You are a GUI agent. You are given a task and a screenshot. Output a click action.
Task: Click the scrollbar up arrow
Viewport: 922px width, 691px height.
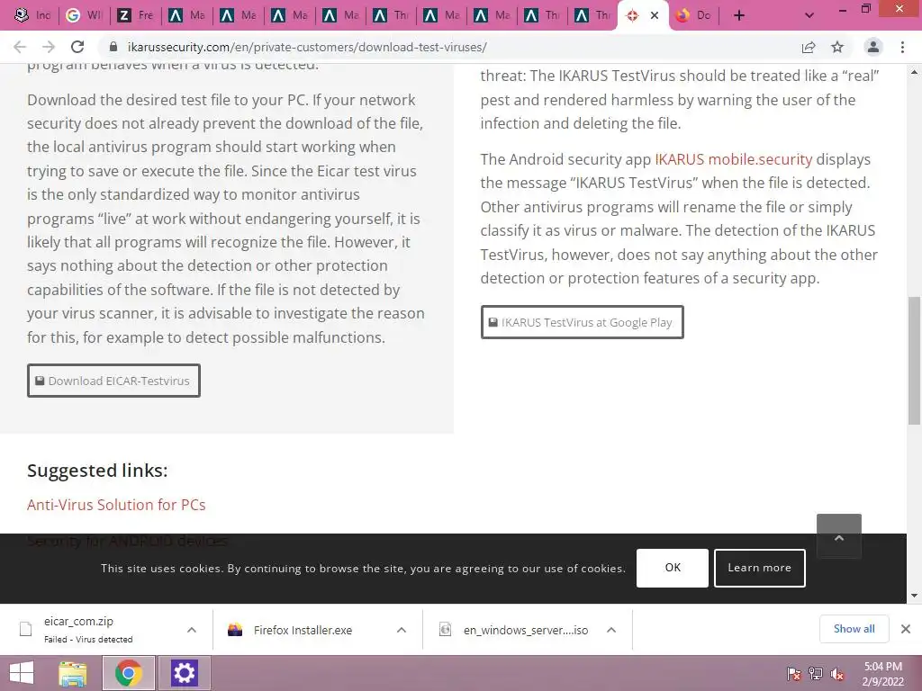914,72
